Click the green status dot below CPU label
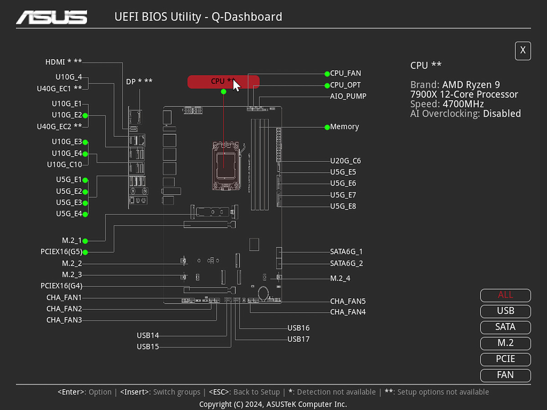The image size is (547, 410). tap(223, 92)
